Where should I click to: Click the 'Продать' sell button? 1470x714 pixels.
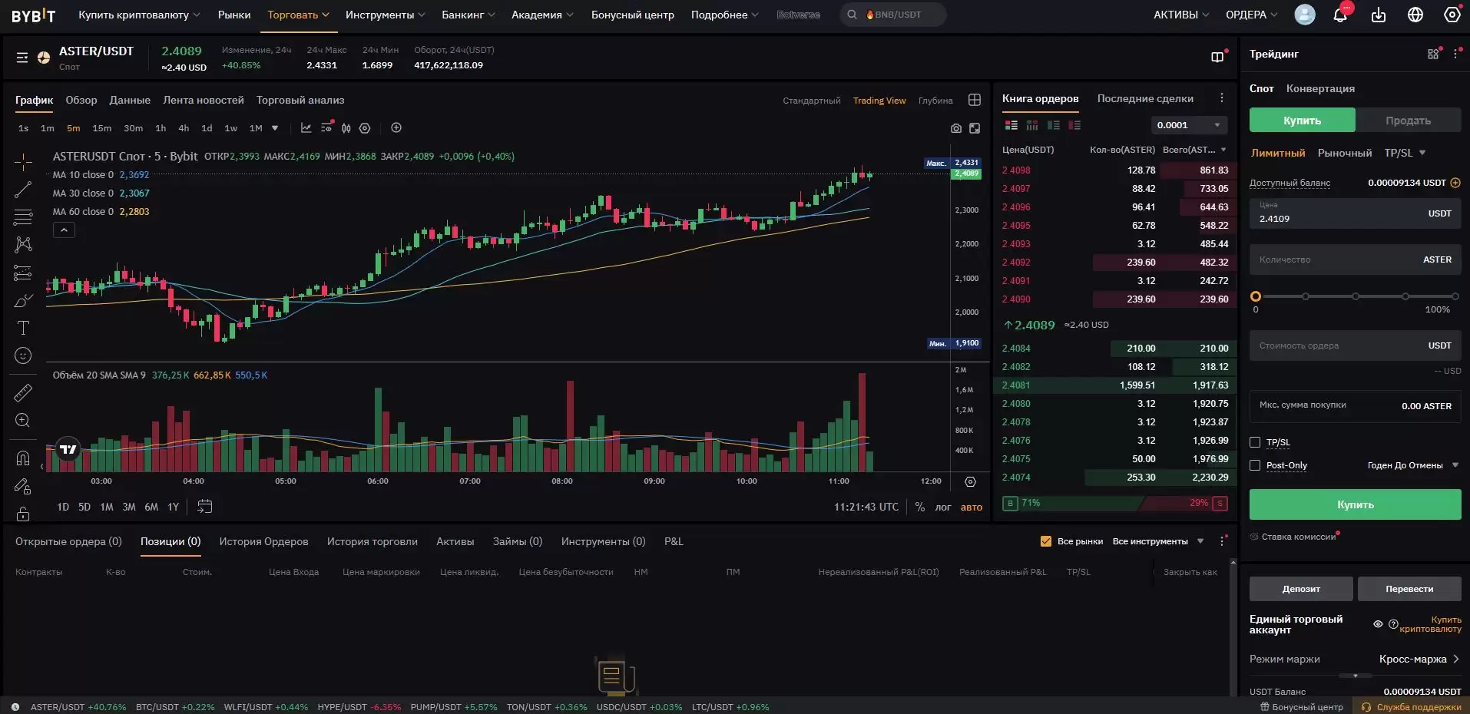[x=1407, y=121]
